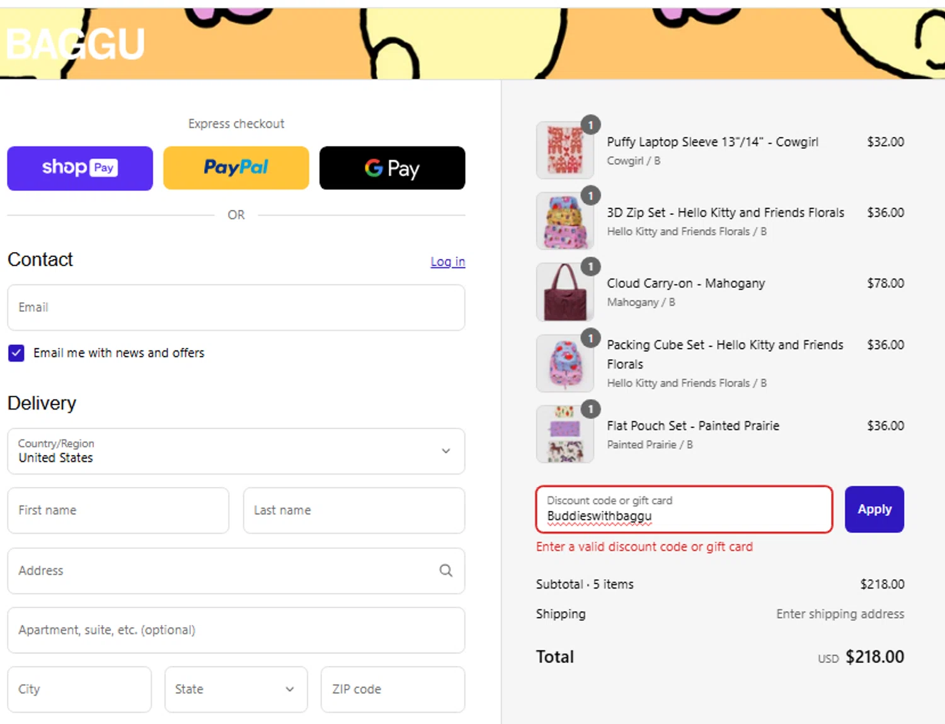The width and height of the screenshot is (945, 724).
Task: Click the total amount $218.00 next to USD
Action: click(x=875, y=657)
